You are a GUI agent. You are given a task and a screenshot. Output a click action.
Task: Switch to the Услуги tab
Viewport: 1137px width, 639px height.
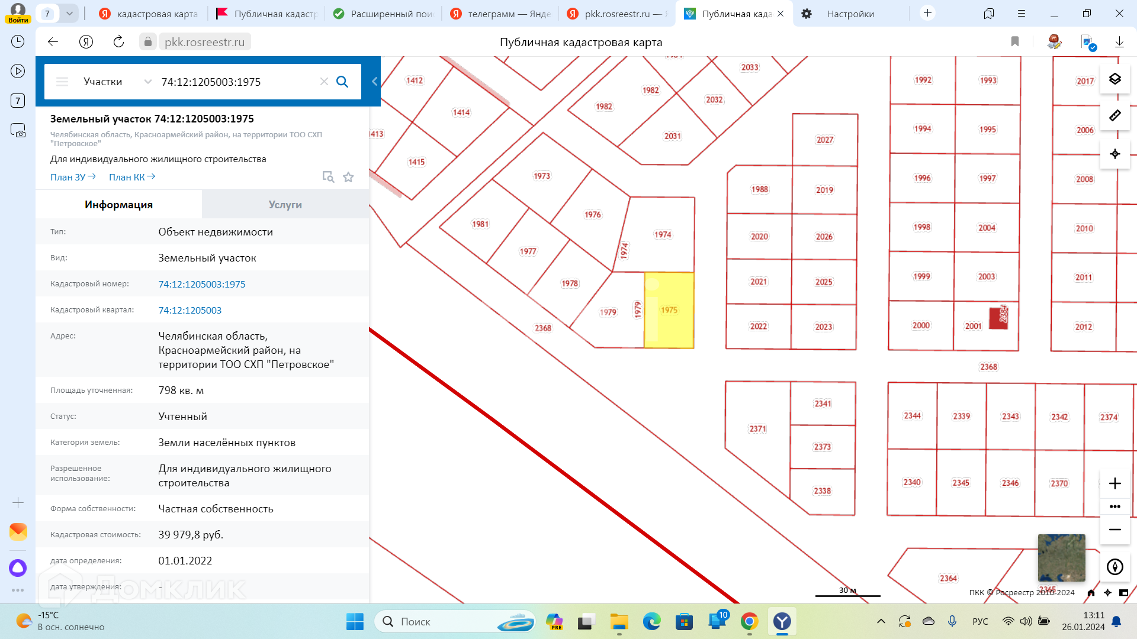tap(285, 205)
